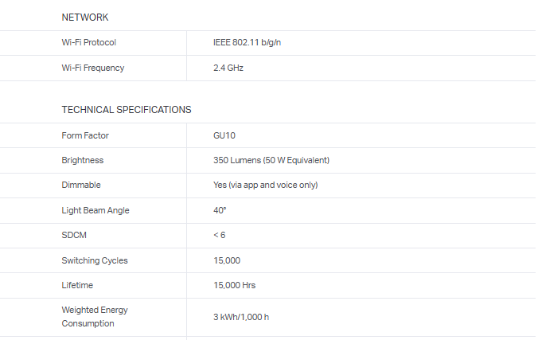The image size is (538, 340).
Task: Click the 2.4 GHz frequency value
Action: pyautogui.click(x=228, y=68)
